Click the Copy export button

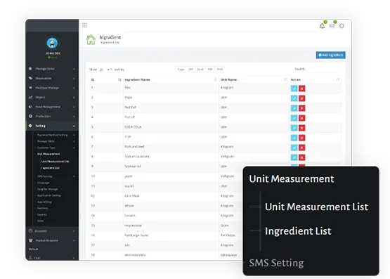click(x=181, y=70)
